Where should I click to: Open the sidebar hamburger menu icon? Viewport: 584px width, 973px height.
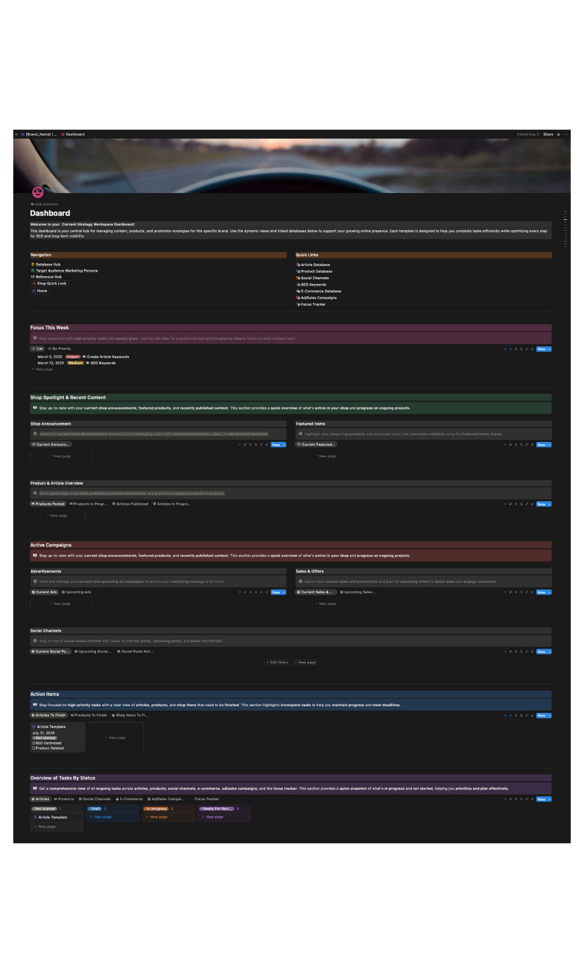tap(17, 134)
